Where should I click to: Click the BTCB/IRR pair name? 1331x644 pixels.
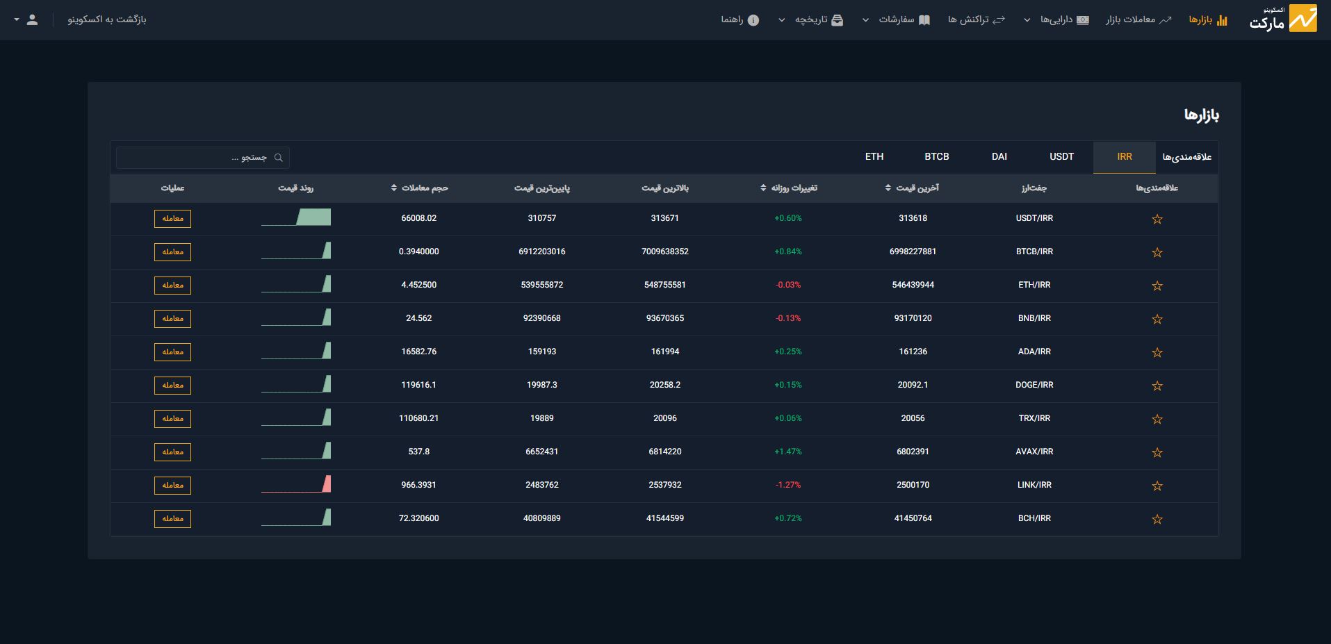(x=1034, y=251)
